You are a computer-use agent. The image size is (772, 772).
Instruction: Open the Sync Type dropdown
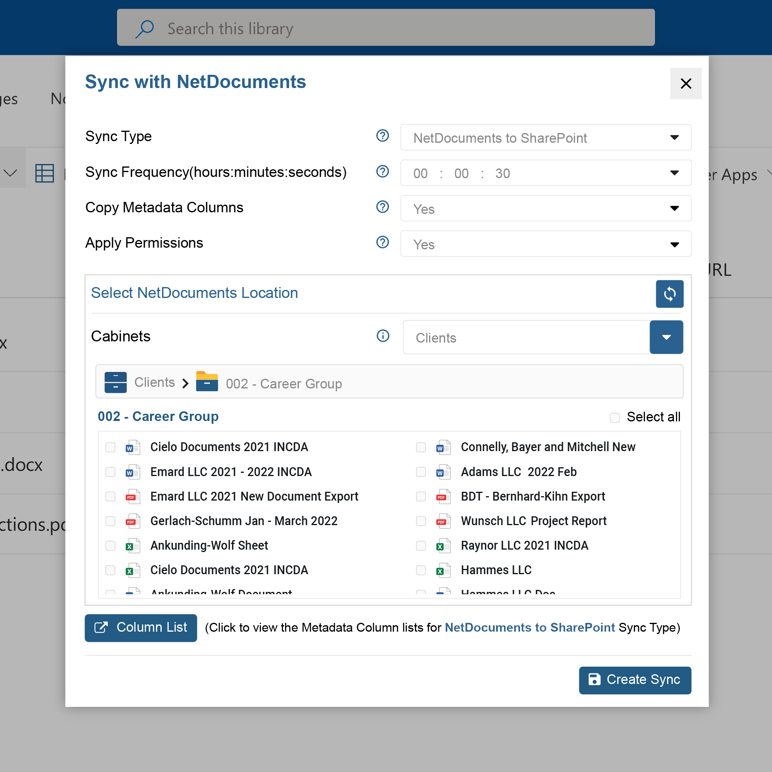546,138
